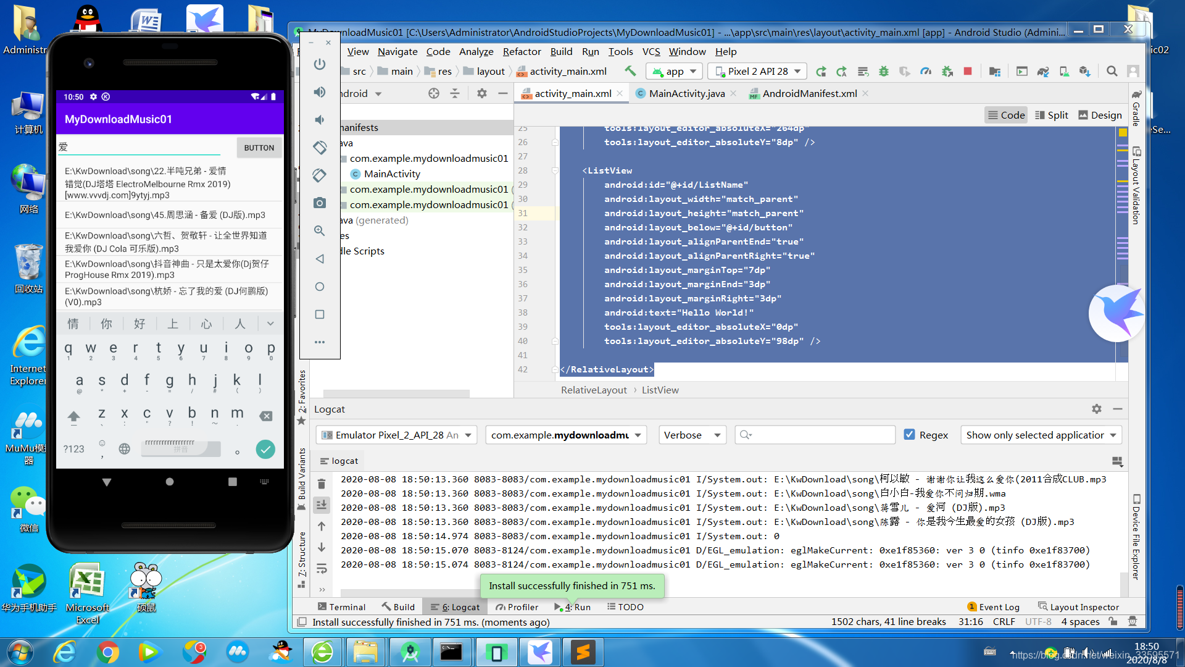Click Search Everywhere magnifier icon
The image size is (1185, 667).
pos(1112,72)
